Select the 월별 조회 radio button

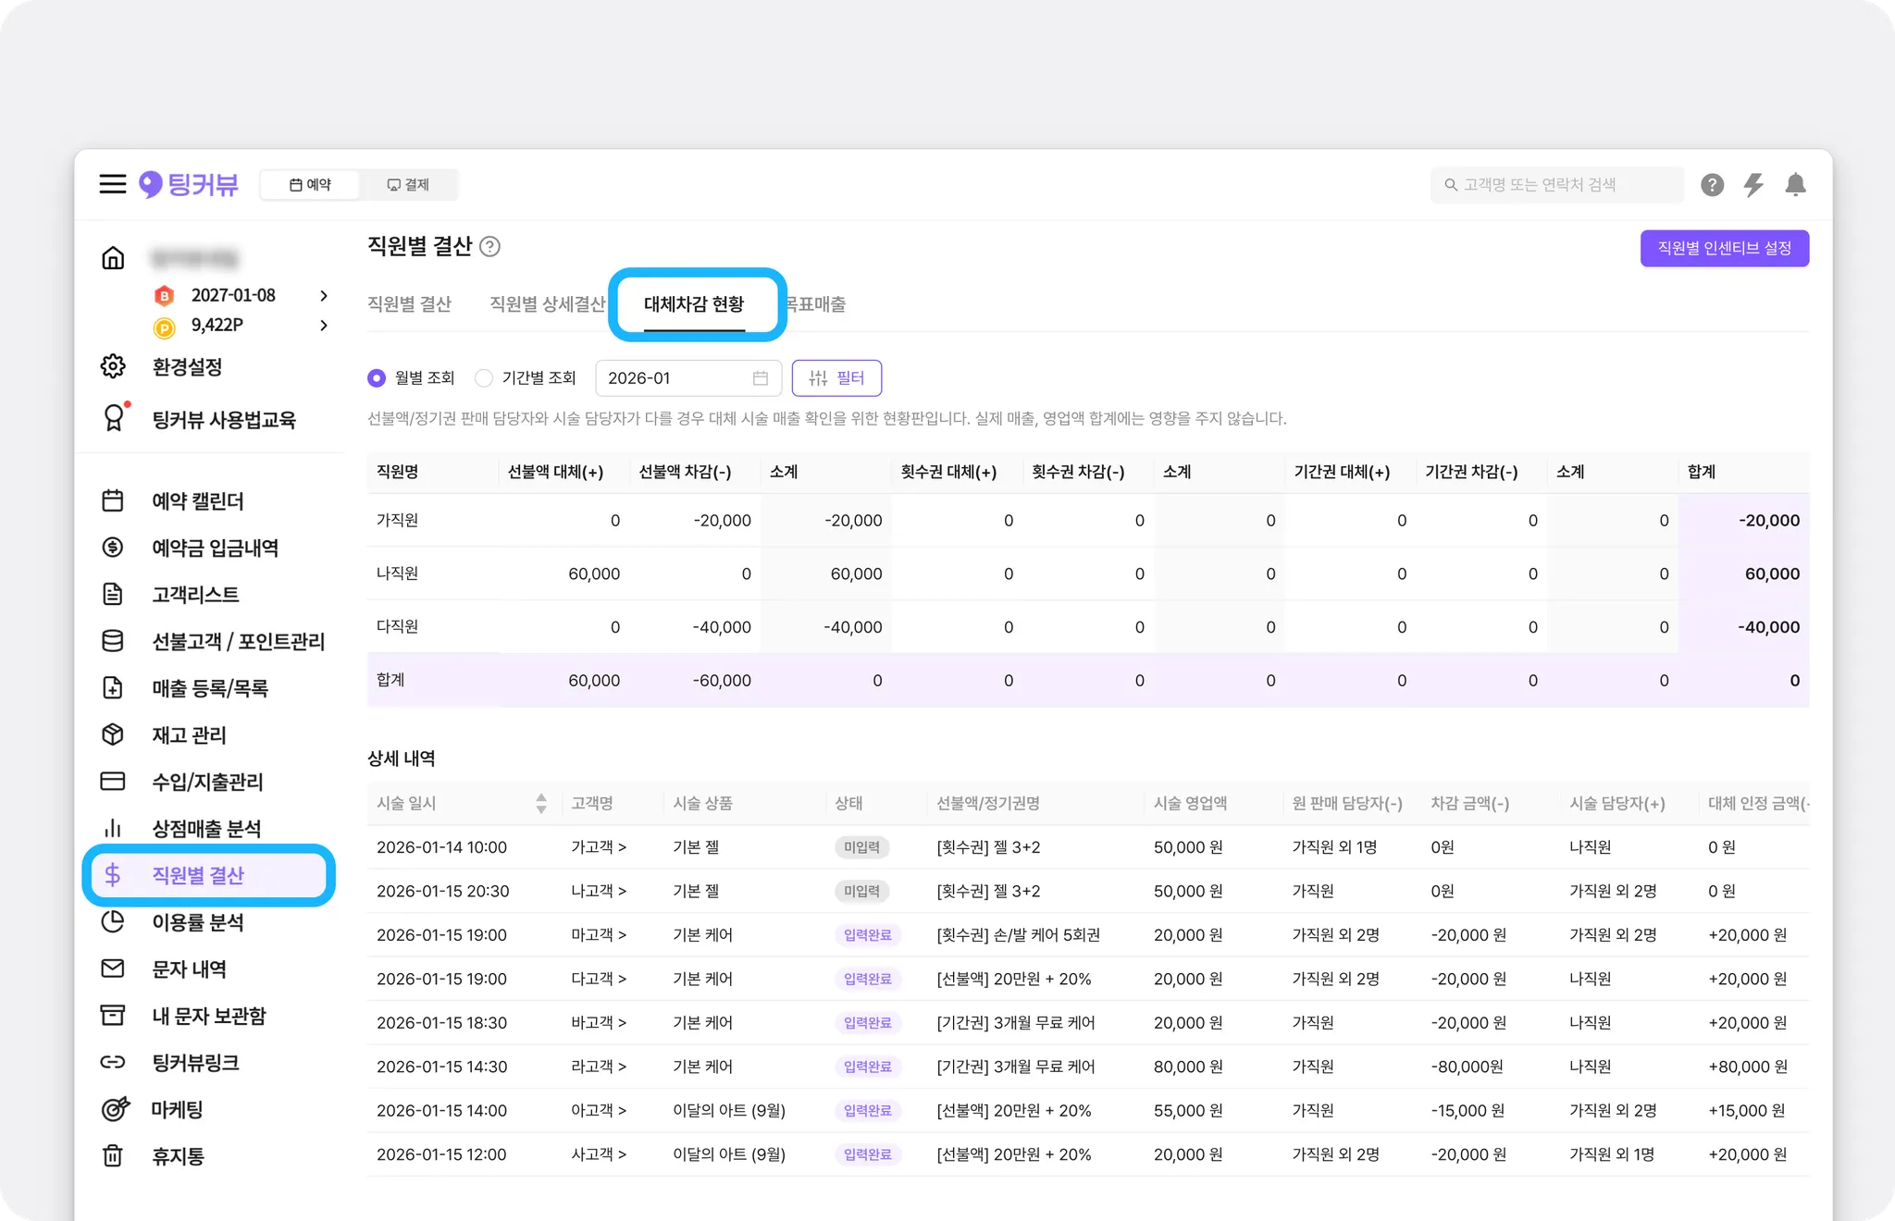click(x=377, y=378)
